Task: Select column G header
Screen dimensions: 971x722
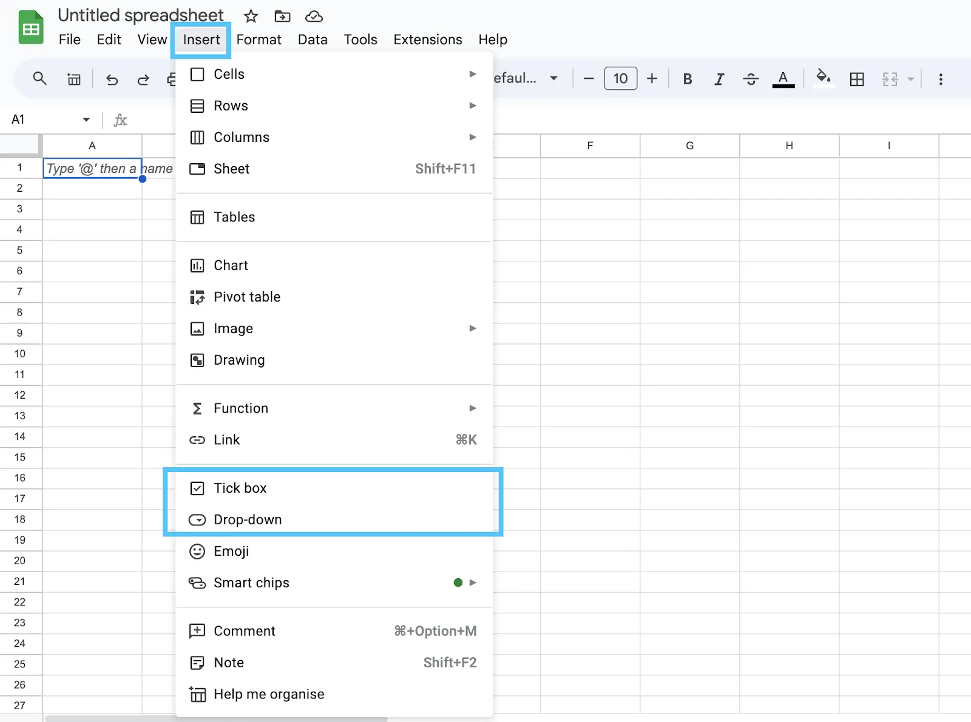Action: pyautogui.click(x=689, y=146)
